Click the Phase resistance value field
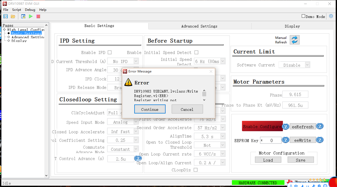The image size is (337, 187). tap(295, 95)
